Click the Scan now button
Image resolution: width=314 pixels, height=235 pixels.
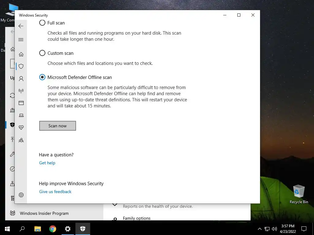[x=57, y=126]
